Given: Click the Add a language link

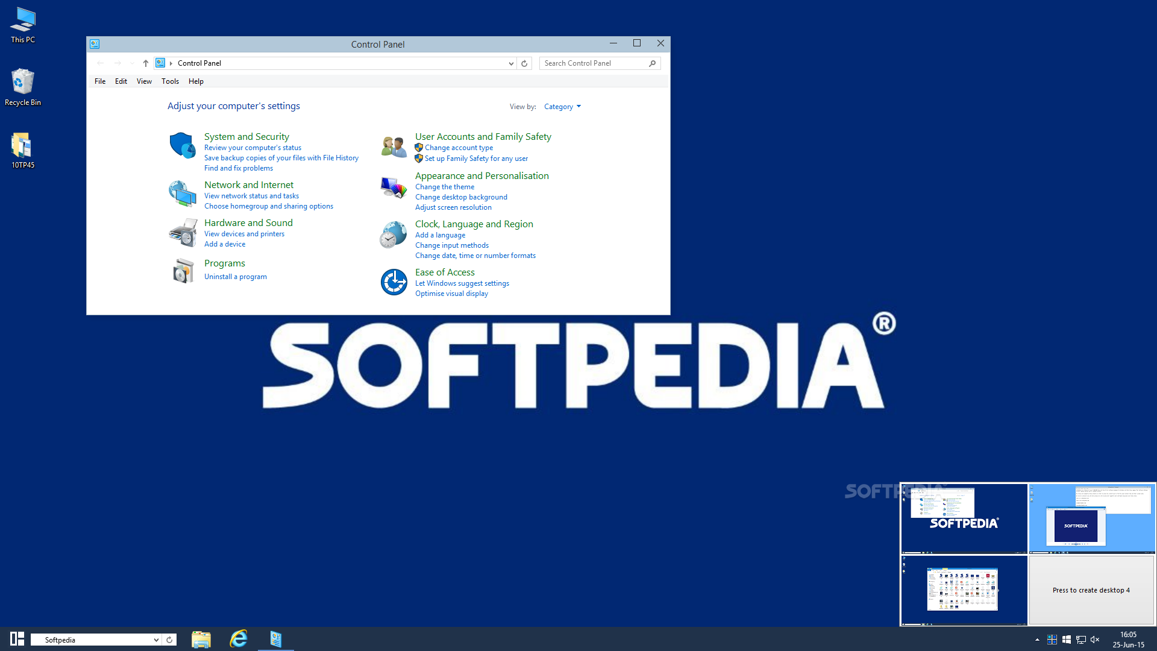Looking at the screenshot, I should [x=440, y=235].
